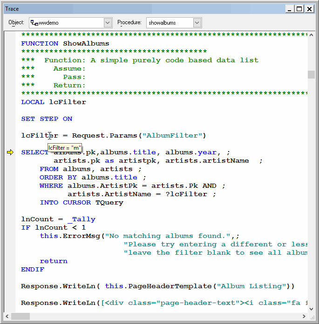The width and height of the screenshot is (319, 324).
Task: Click the lnCount = _Tally line
Action: point(58,219)
